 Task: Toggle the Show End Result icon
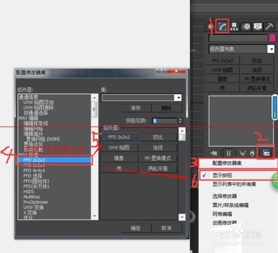(229, 153)
